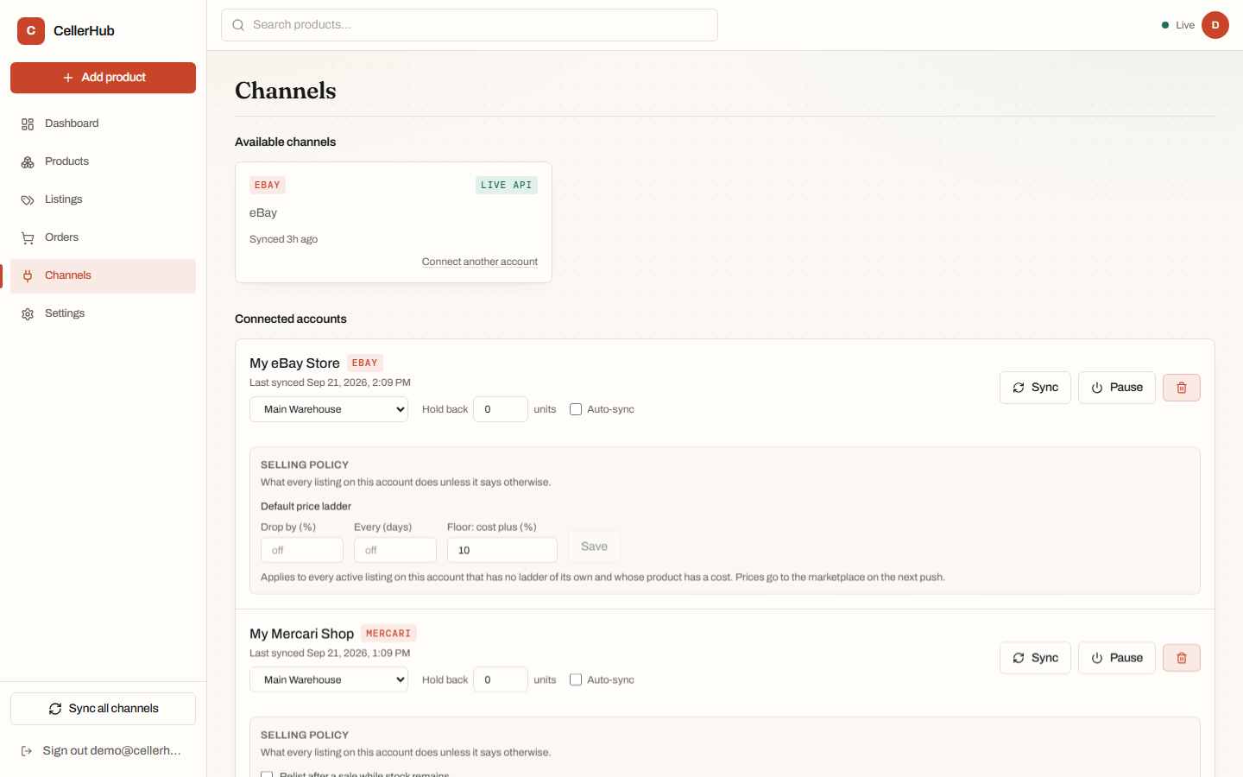The height and width of the screenshot is (777, 1243).
Task: Click the Live status indicator
Action: tap(1178, 25)
